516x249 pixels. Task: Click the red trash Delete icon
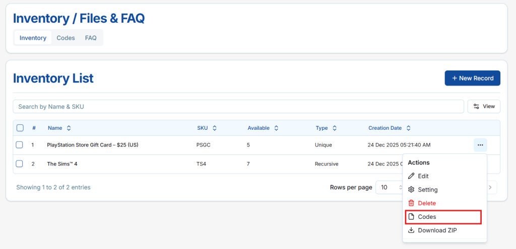tap(411, 203)
